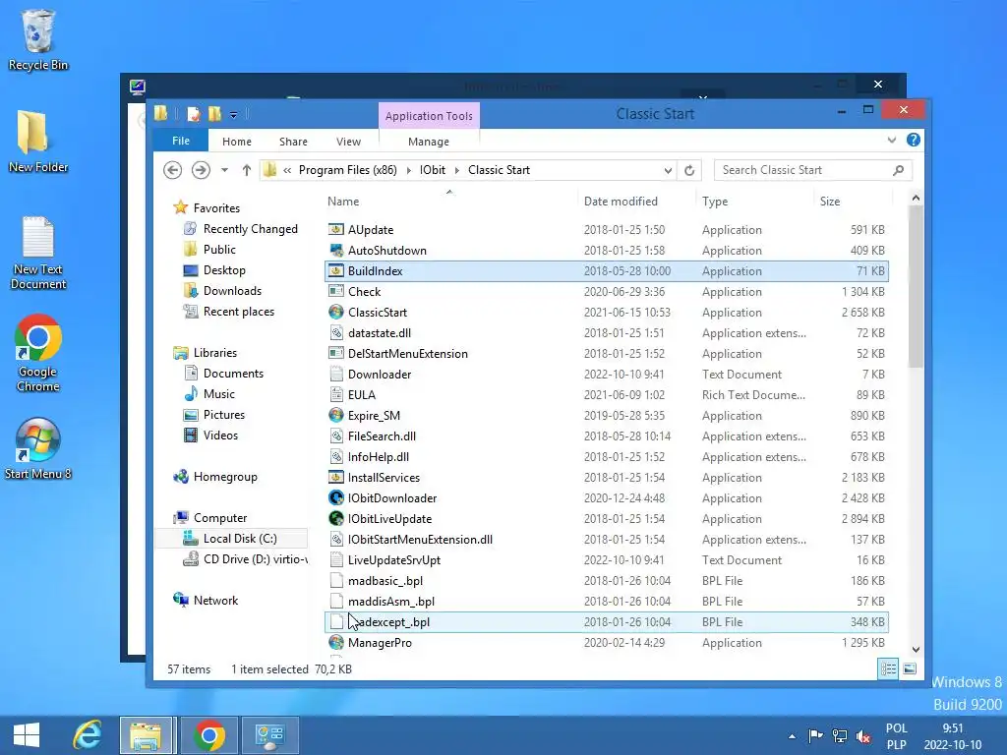The height and width of the screenshot is (755, 1007).
Task: Select the IObitLiveUpdate application icon
Action: 336,518
